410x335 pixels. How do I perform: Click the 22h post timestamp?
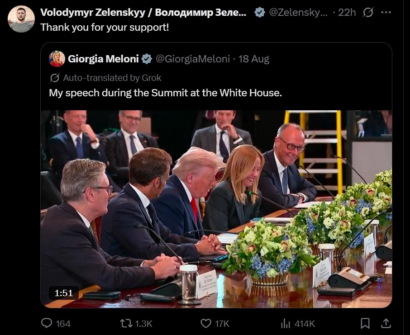(x=347, y=13)
